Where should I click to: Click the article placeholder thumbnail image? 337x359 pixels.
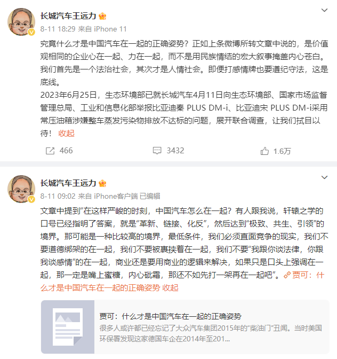68,327
